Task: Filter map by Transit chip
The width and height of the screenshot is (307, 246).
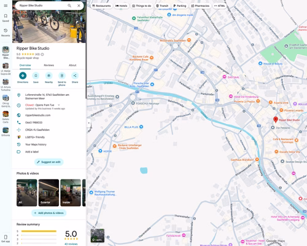Action: tap(162, 6)
